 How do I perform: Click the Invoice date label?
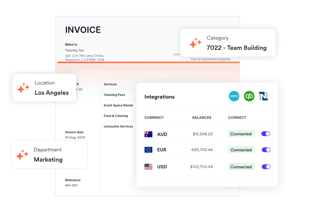tap(74, 132)
